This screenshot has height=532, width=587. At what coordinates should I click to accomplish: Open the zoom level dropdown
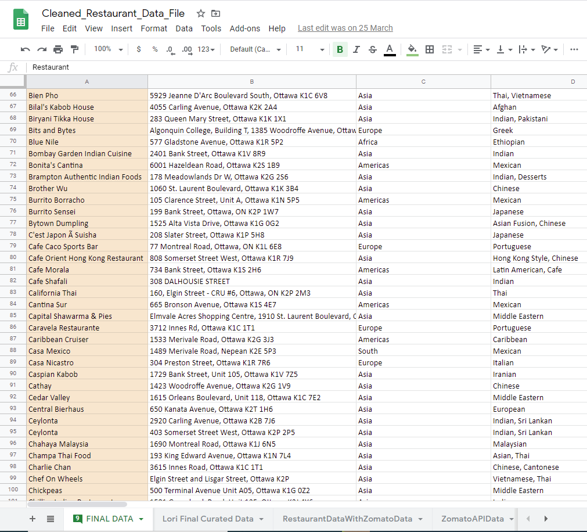107,49
